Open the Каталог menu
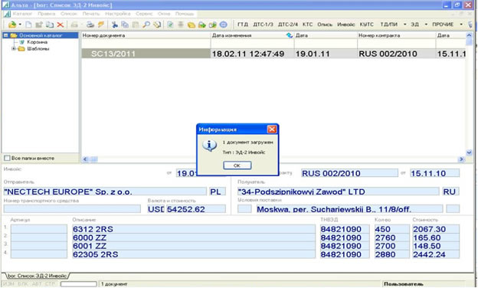 (22, 14)
